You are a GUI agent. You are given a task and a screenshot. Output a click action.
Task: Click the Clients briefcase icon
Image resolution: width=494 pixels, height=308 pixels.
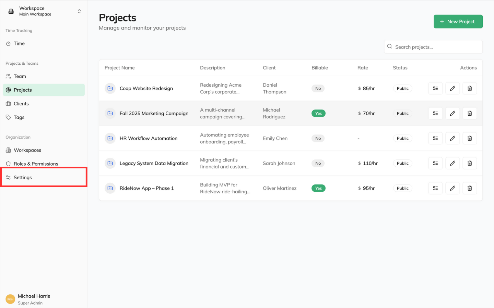[9, 103]
